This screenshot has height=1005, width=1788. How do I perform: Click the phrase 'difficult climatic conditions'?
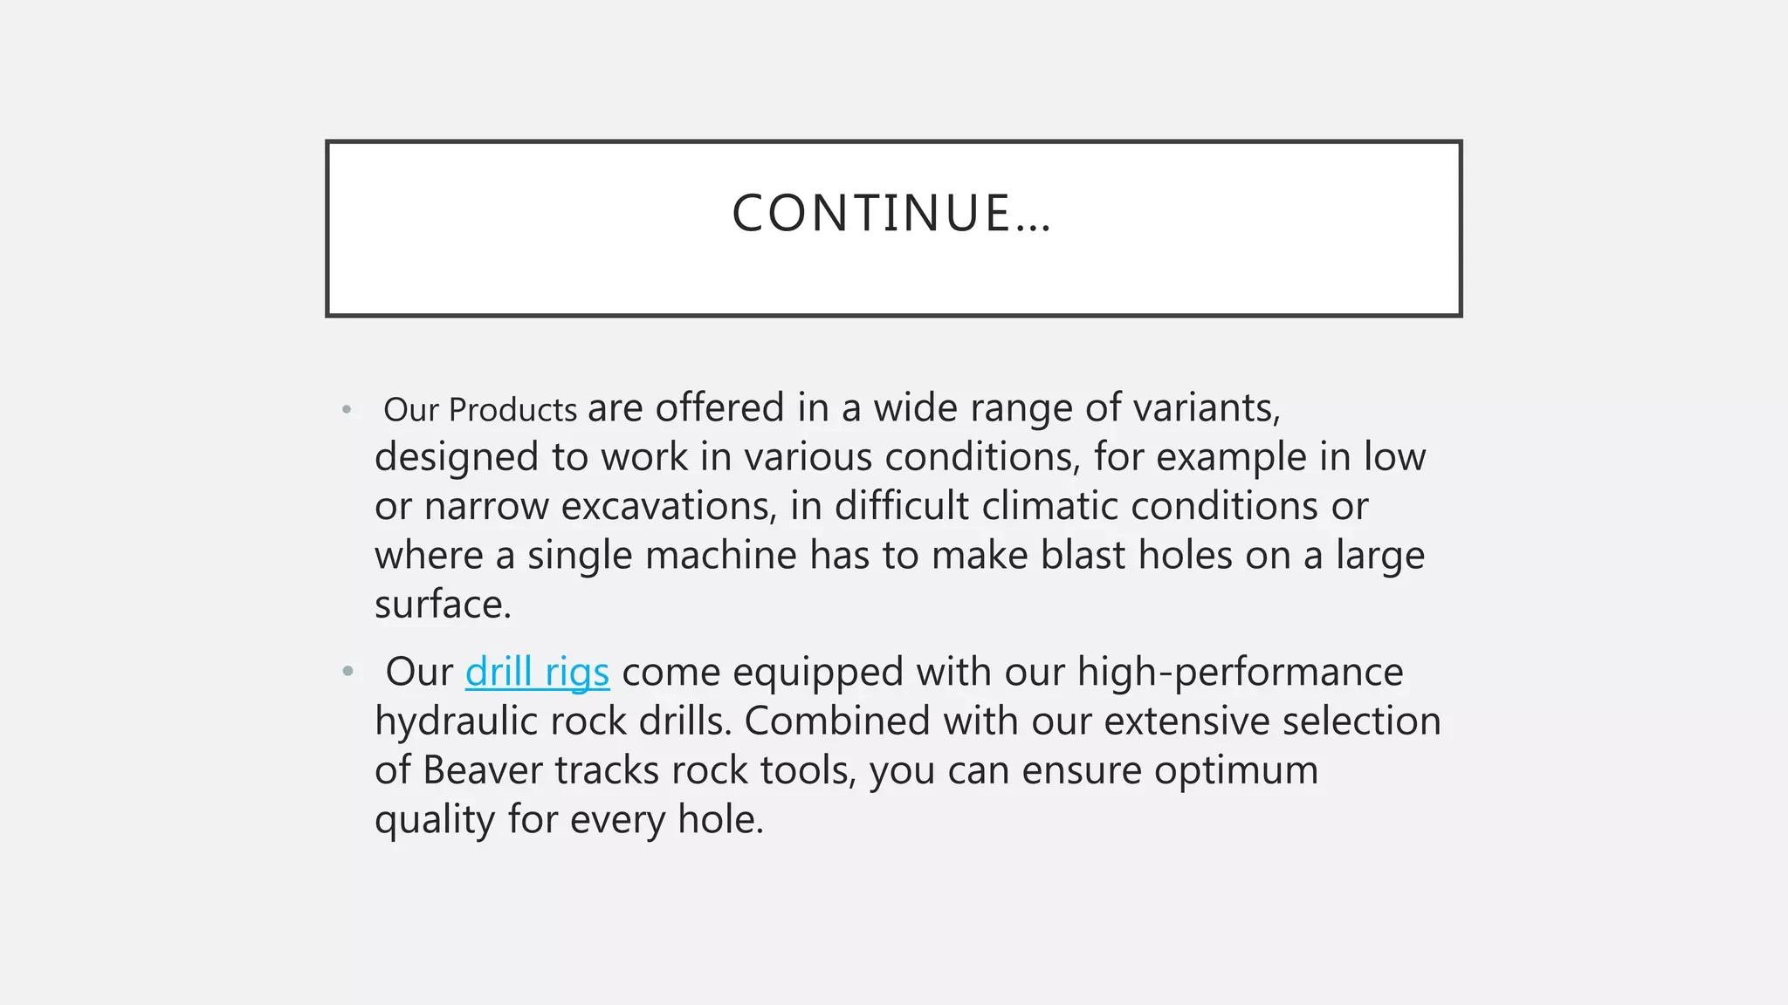(x=1076, y=507)
